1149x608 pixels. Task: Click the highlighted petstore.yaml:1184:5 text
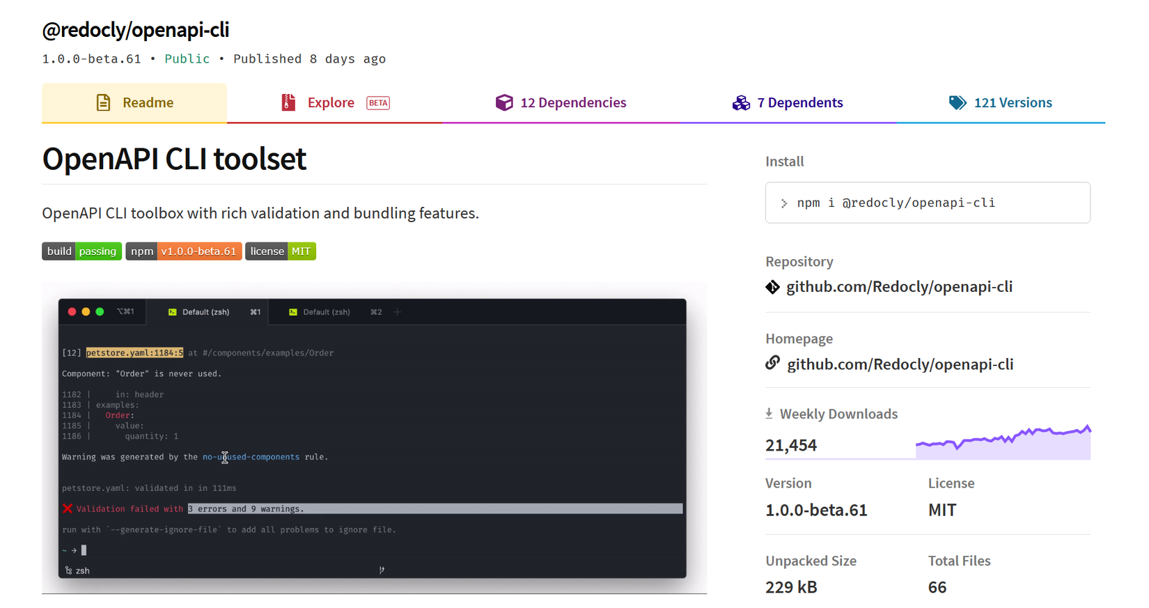[135, 353]
